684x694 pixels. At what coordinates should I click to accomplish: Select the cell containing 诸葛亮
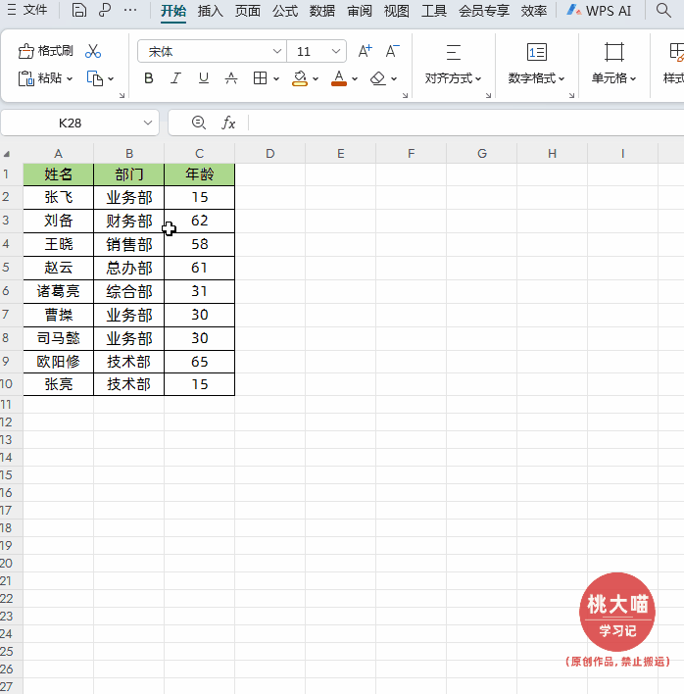pyautogui.click(x=59, y=291)
